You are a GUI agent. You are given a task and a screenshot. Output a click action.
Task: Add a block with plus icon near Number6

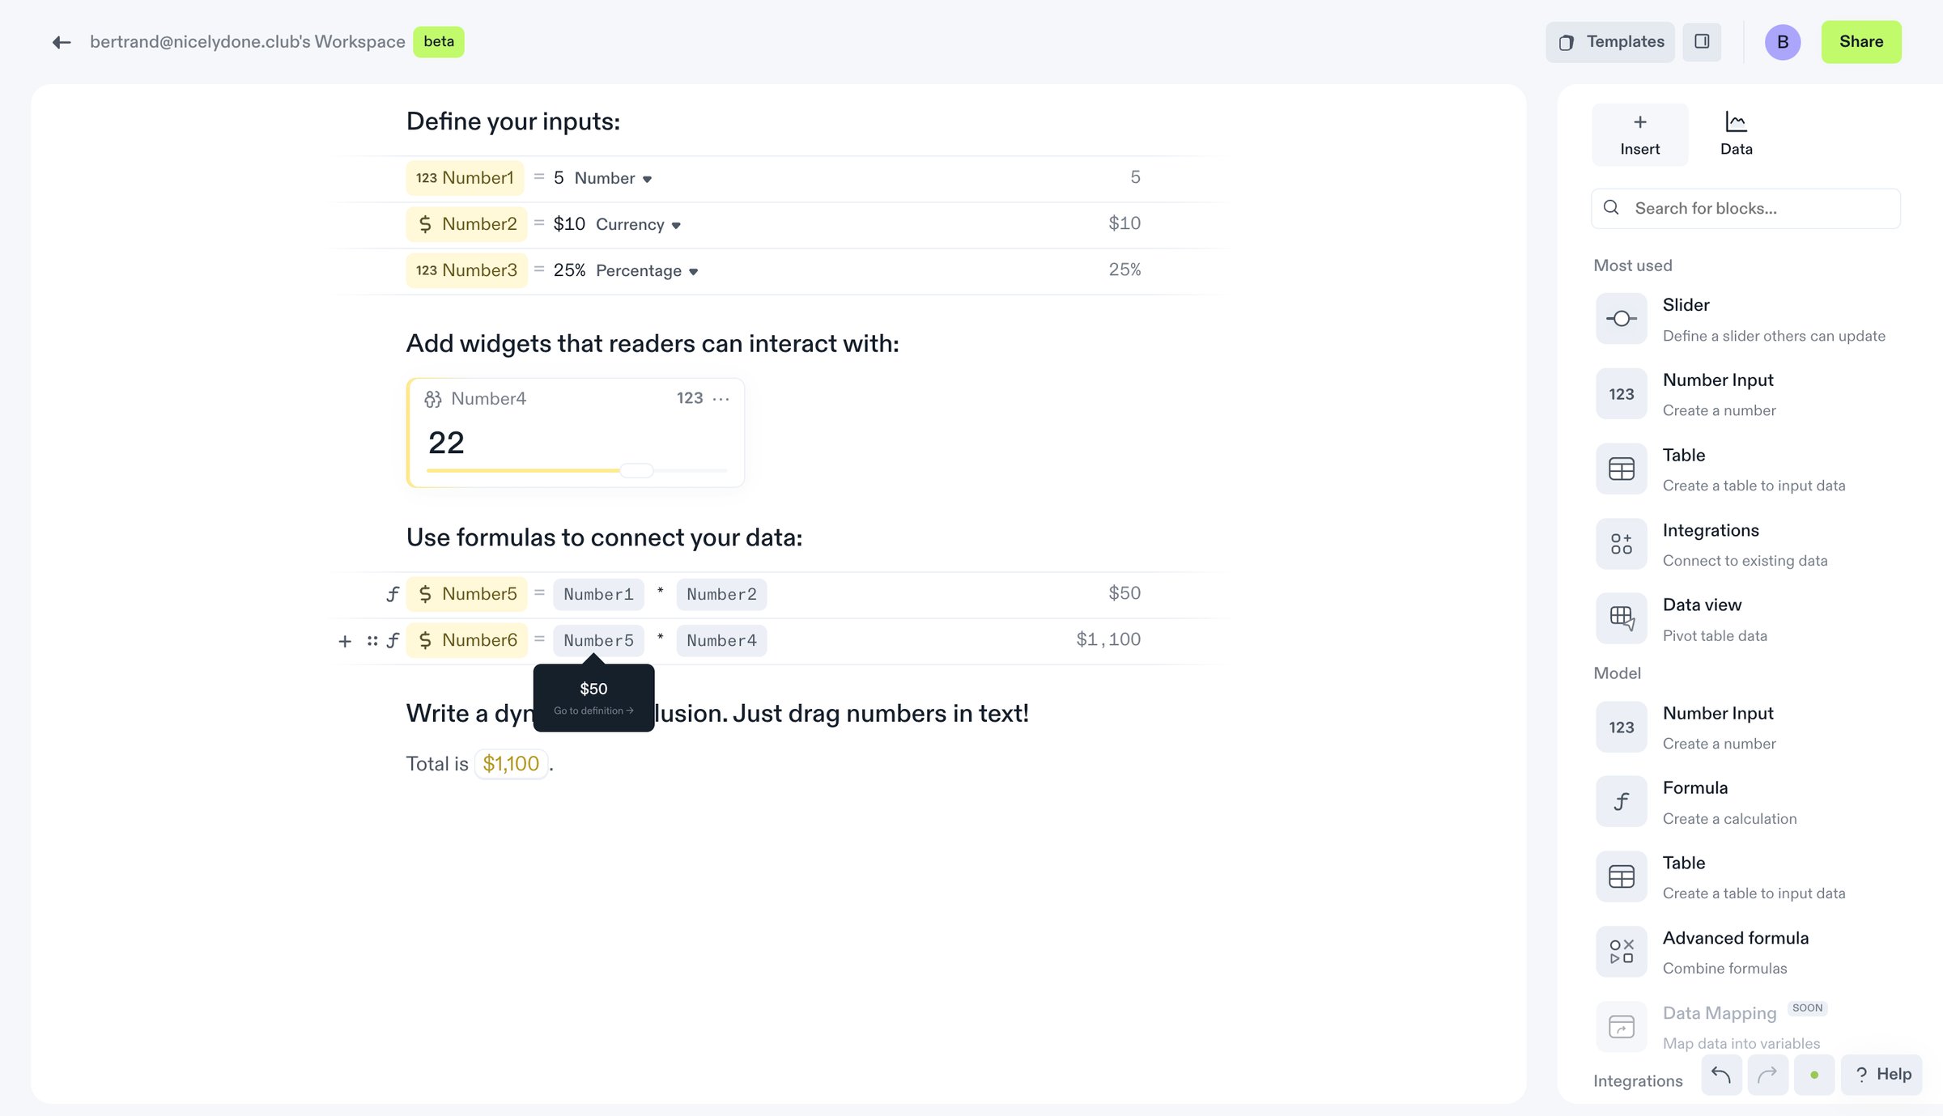point(345,641)
